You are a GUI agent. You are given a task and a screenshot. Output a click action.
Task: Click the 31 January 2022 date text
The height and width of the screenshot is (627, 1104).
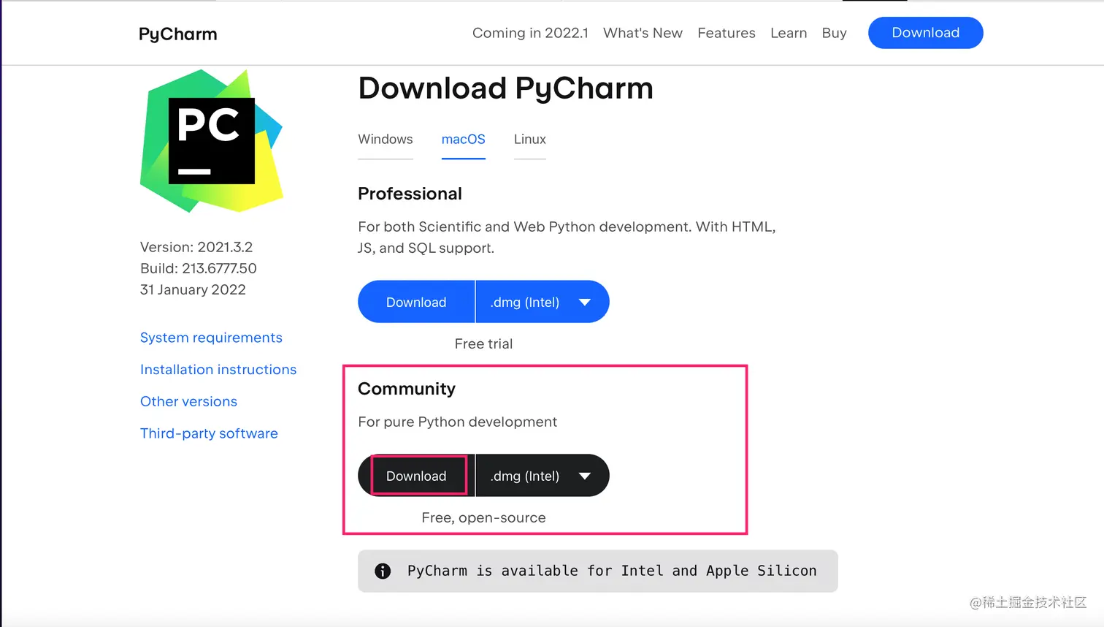coord(193,289)
